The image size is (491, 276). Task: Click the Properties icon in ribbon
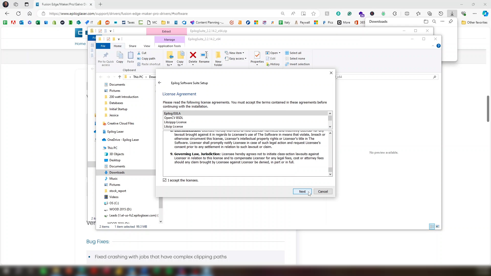(257, 55)
